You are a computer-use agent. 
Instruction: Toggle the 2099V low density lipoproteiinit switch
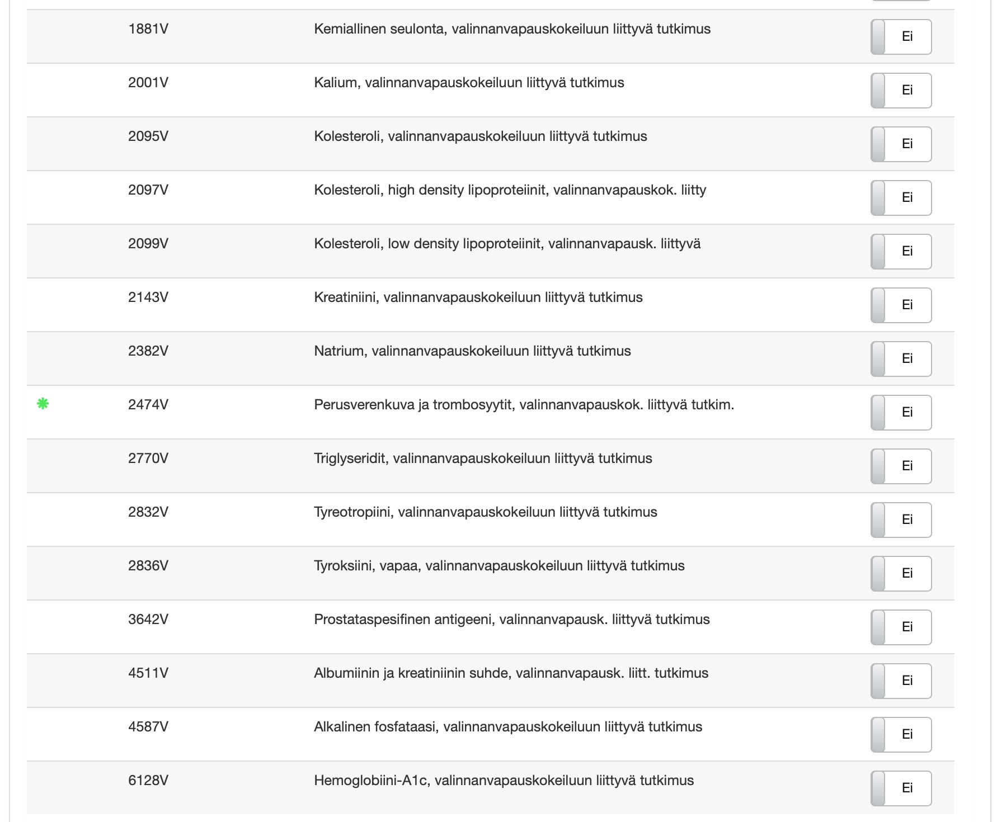tap(901, 252)
